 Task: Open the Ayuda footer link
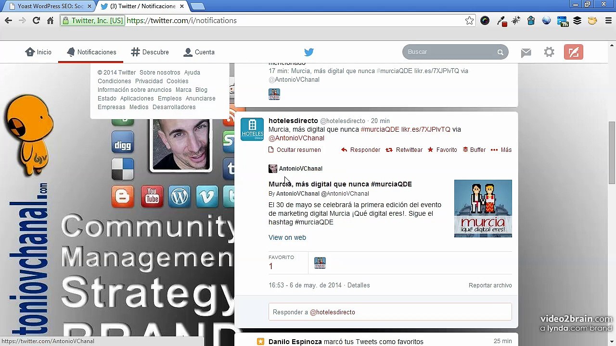192,73
